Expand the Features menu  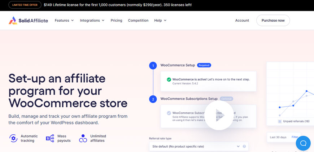click(x=64, y=21)
